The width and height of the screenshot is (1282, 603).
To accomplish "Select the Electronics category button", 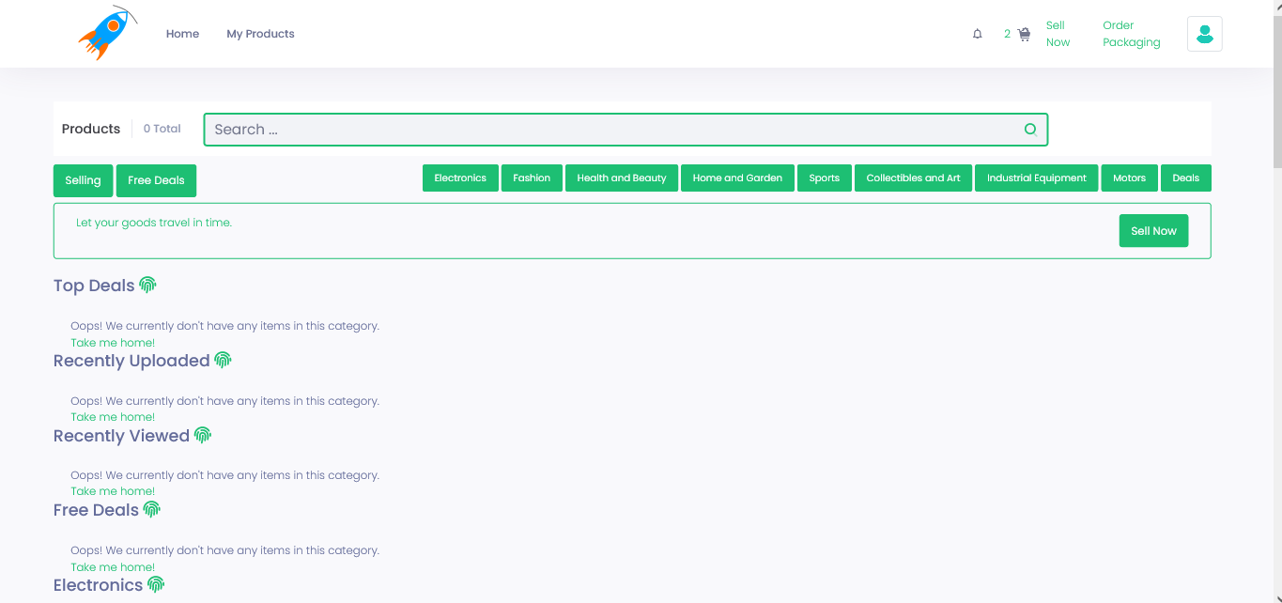I will click(x=460, y=178).
